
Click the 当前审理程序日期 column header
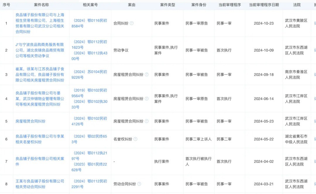(x=264, y=5)
